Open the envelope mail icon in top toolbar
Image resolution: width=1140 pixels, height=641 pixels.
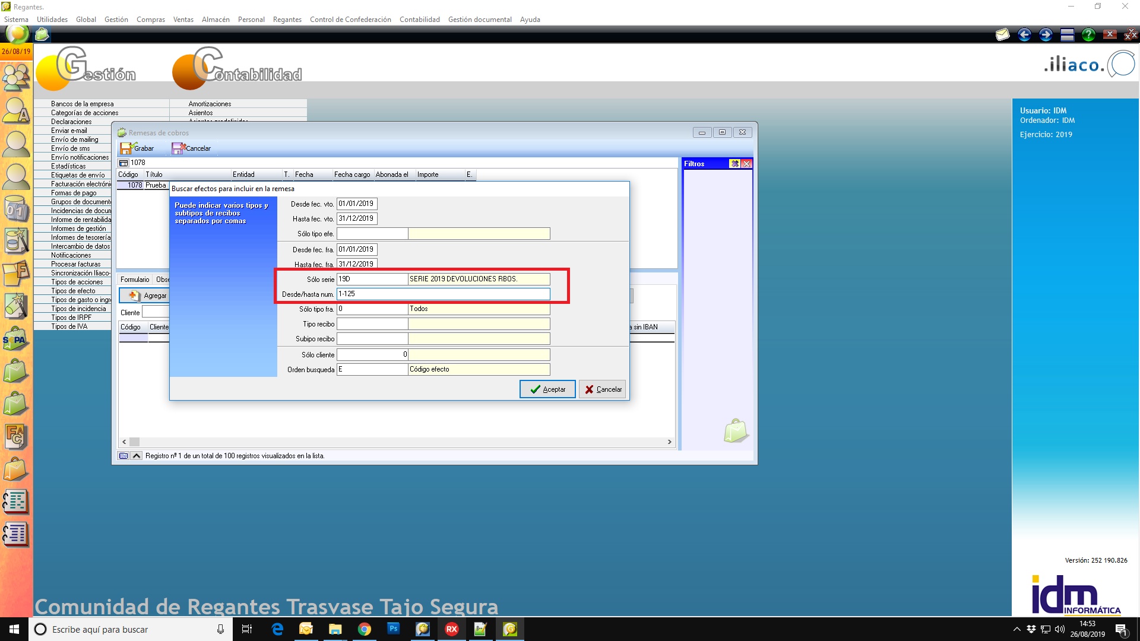click(1002, 34)
